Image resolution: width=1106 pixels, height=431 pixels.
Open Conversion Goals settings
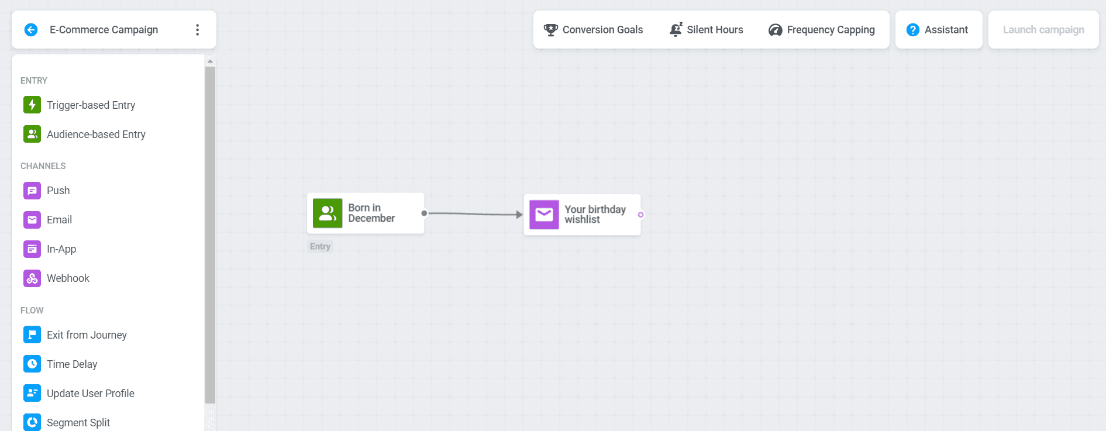[593, 30]
